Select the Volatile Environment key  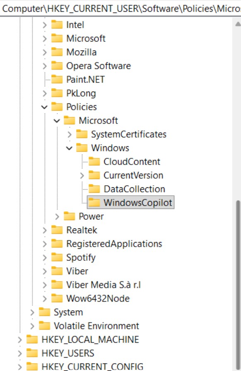(96, 326)
